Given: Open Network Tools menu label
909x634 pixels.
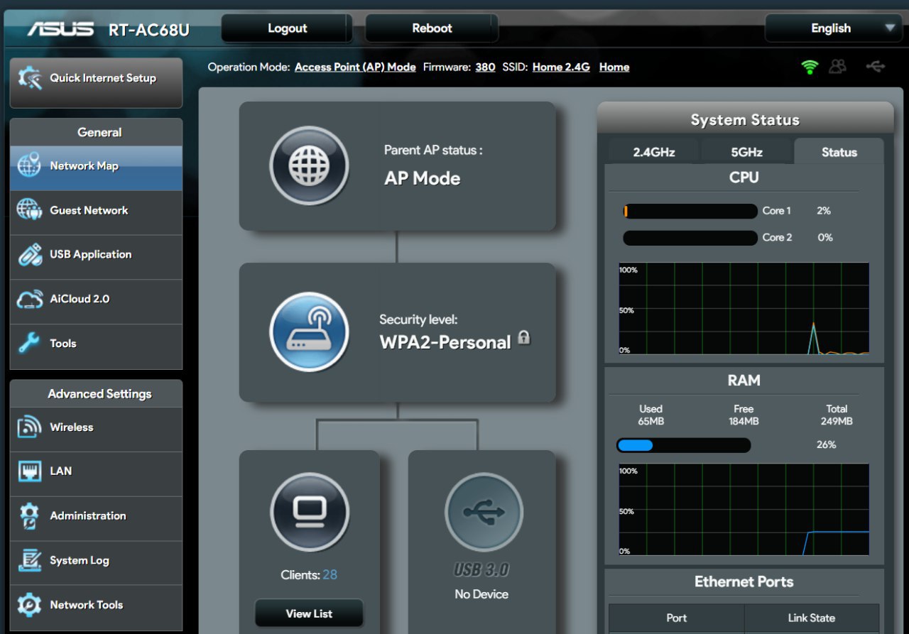Looking at the screenshot, I should click(87, 605).
